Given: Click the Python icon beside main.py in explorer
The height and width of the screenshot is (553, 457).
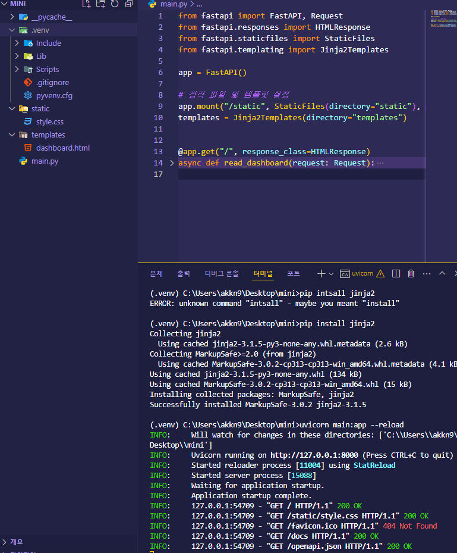Looking at the screenshot, I should (23, 161).
